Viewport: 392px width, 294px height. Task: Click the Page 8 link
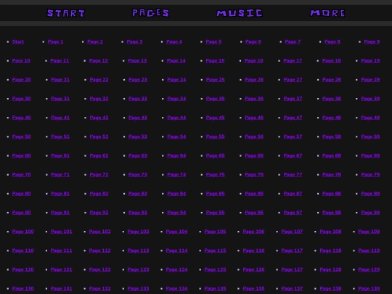[x=332, y=42]
